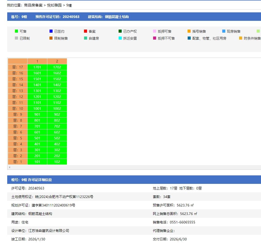Click the magenta 抵押不可售 legend swatch
Screen dimensions: 261x243
point(155,38)
